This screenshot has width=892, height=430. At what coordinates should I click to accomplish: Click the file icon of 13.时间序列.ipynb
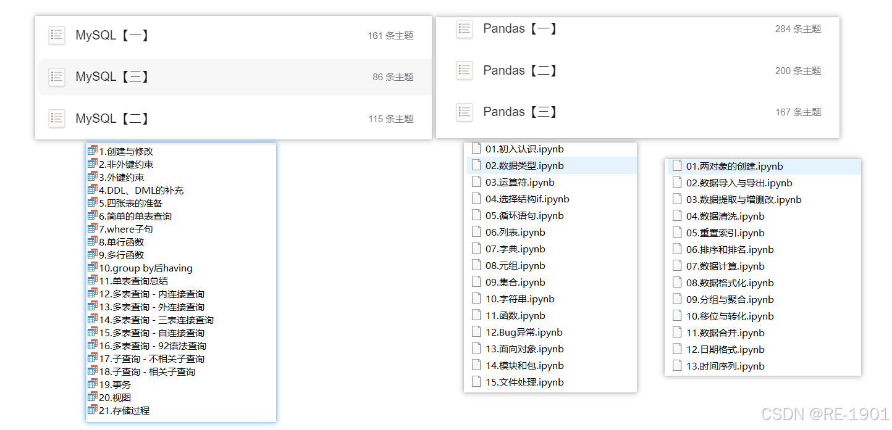(676, 366)
